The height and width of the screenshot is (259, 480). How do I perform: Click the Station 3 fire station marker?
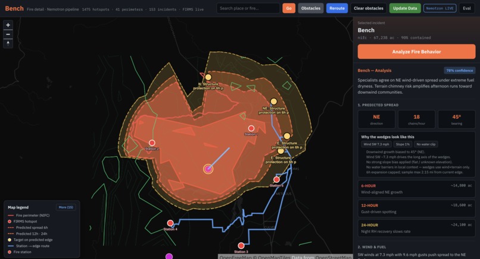[x=241, y=245]
